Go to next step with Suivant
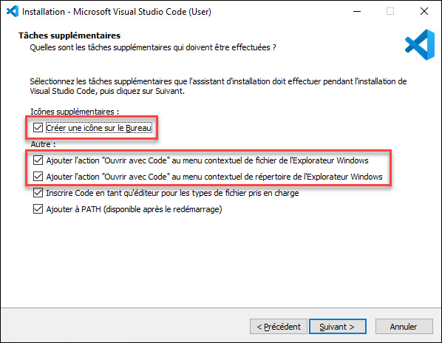This screenshot has width=442, height=343. click(x=338, y=327)
